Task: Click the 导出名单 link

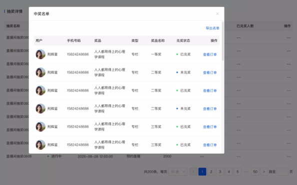Action: [212, 28]
